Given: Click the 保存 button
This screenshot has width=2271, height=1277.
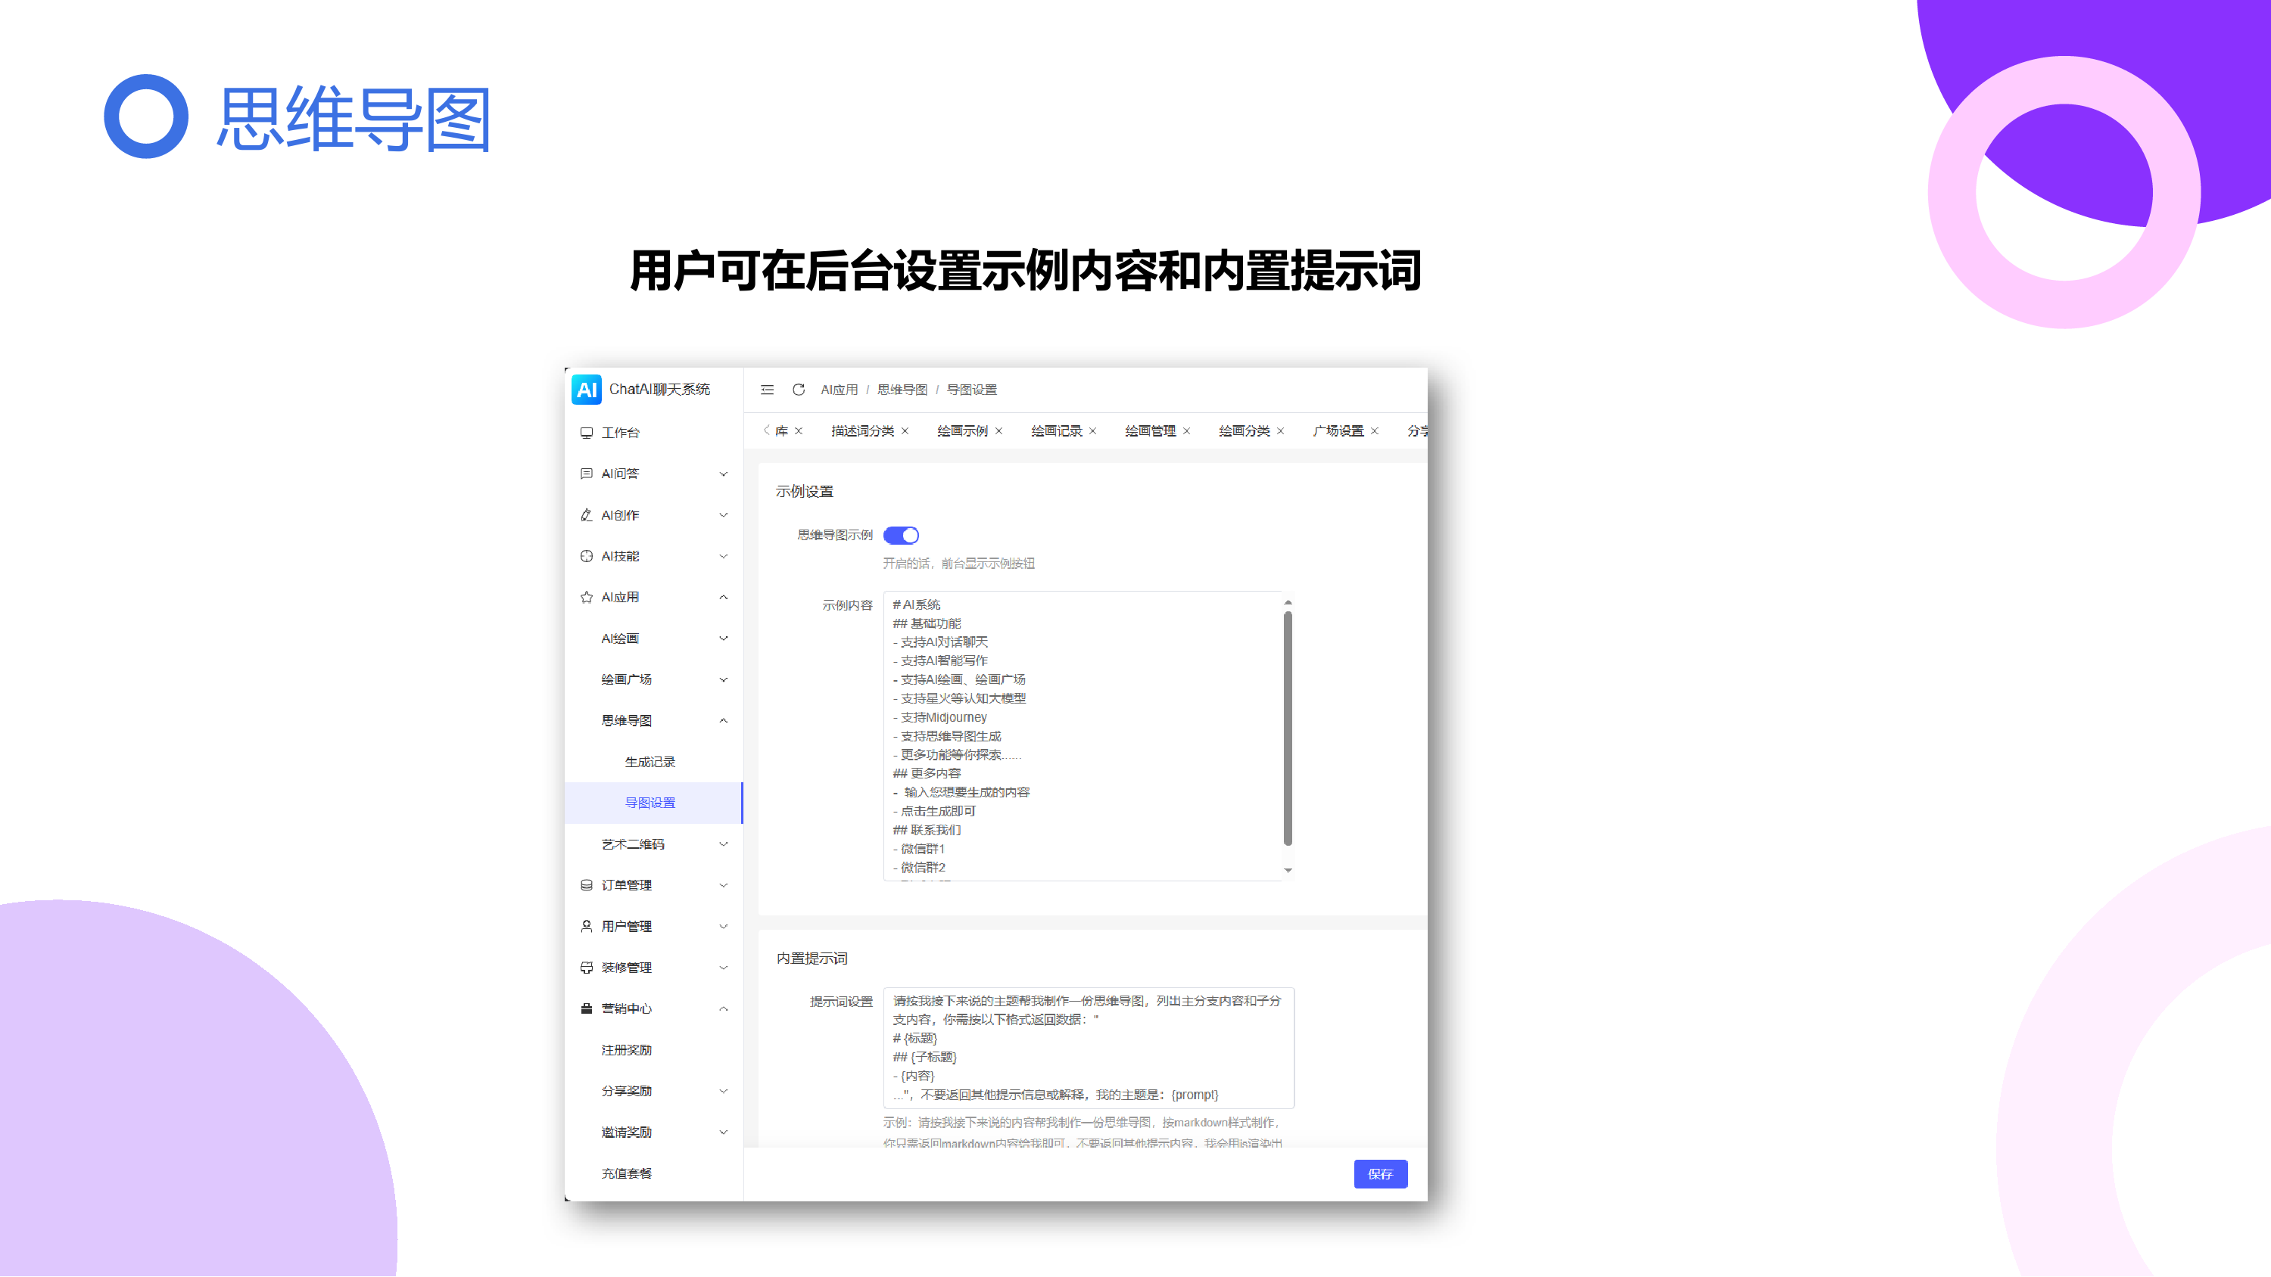Looking at the screenshot, I should (x=1380, y=1174).
